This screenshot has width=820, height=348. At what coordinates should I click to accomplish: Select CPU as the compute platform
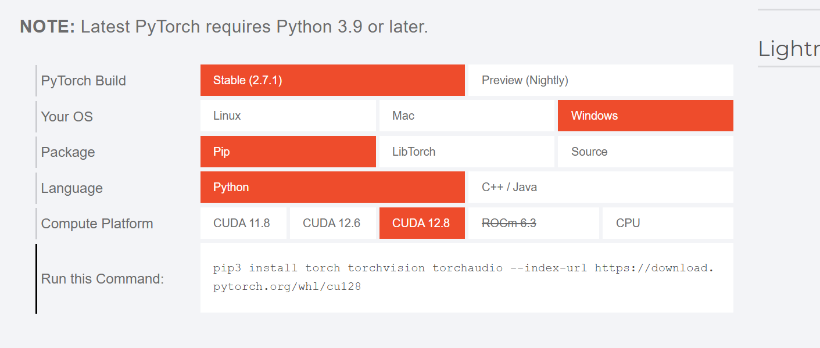(x=667, y=223)
